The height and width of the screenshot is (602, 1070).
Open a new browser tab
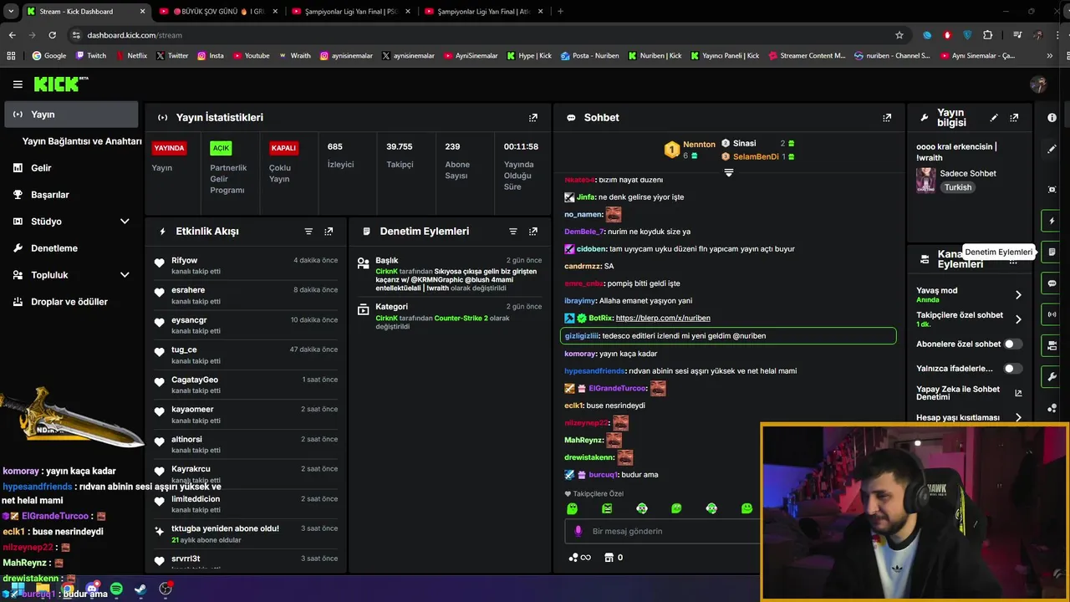coord(560,12)
